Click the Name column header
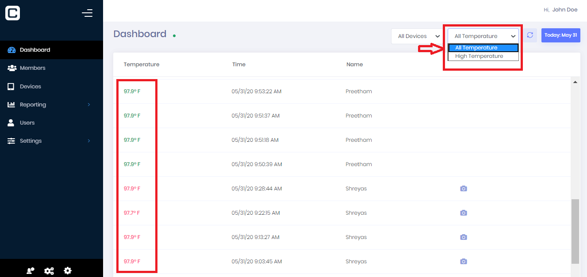This screenshot has height=277, width=587. (355, 65)
